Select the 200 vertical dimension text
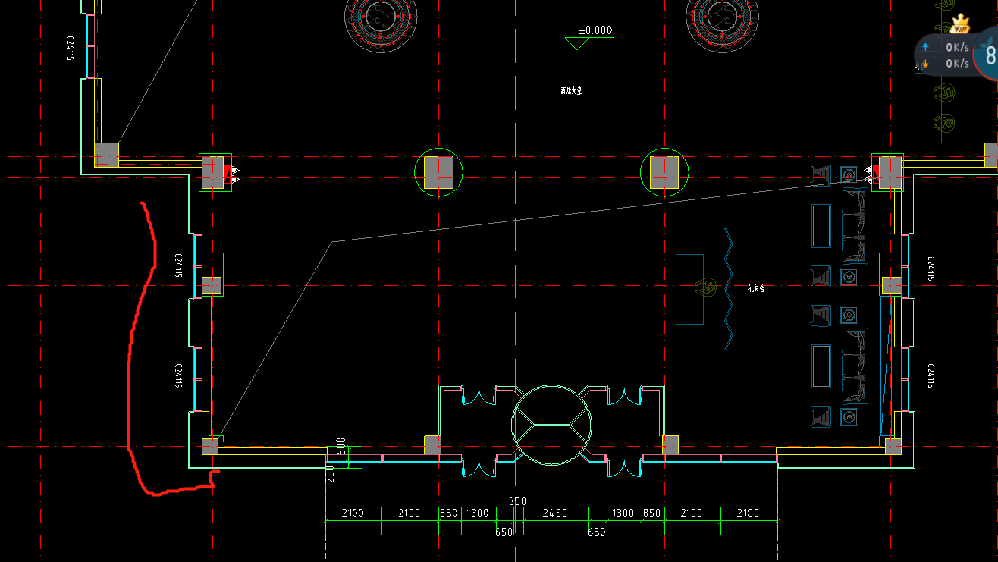This screenshot has width=998, height=562. point(330,474)
